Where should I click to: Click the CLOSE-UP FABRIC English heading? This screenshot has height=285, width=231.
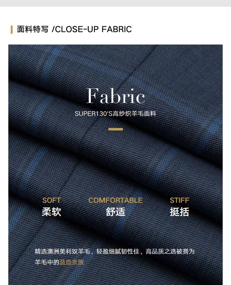(x=92, y=29)
